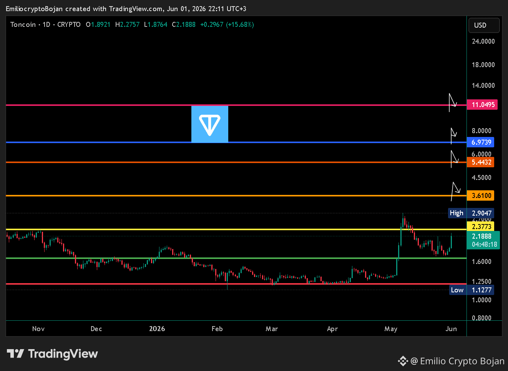Click the 2026 label on the time axis
This screenshot has height=371, width=508.
click(x=157, y=329)
